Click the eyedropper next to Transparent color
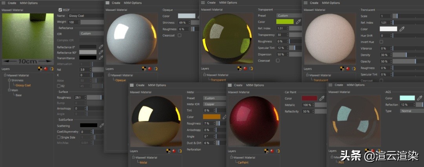Screen dimensions: 424x167 click(298, 22)
